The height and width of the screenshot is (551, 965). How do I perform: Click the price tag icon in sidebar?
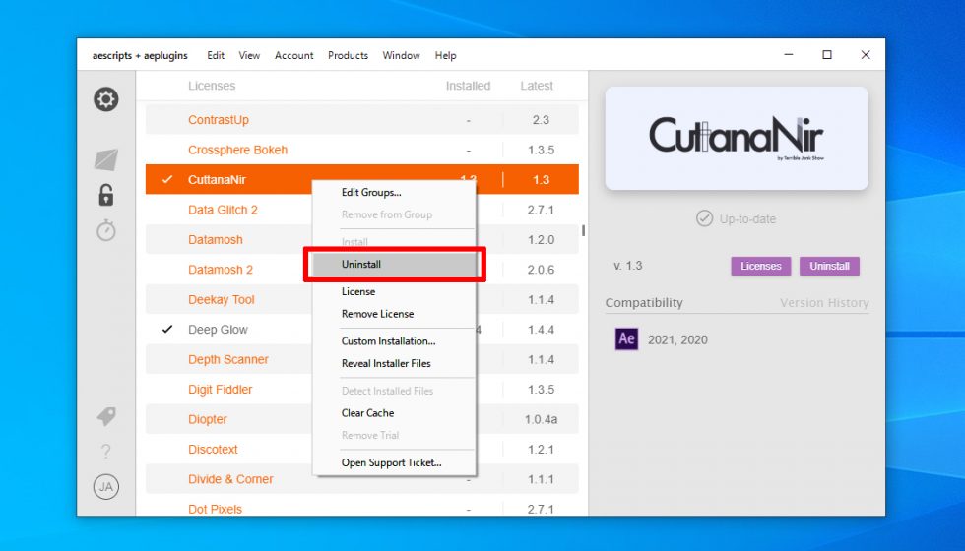106,416
